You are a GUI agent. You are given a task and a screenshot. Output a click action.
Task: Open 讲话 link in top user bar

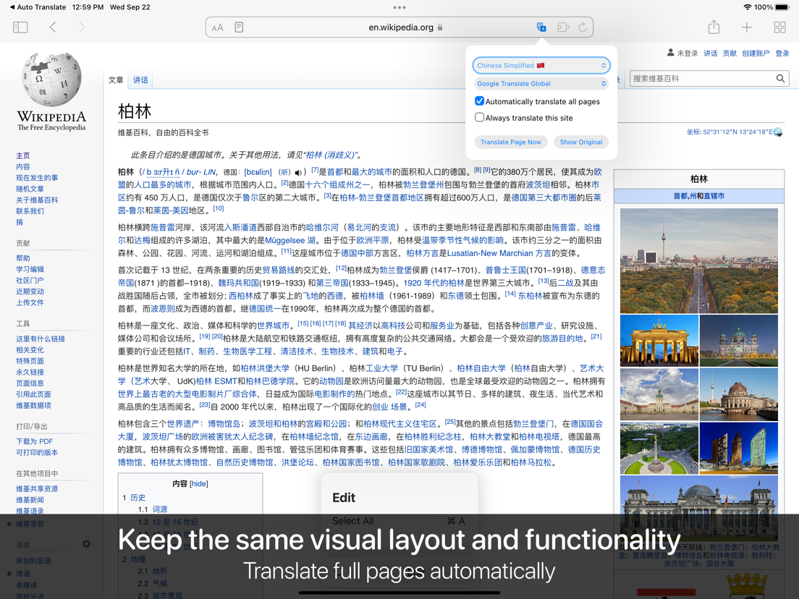(x=710, y=53)
